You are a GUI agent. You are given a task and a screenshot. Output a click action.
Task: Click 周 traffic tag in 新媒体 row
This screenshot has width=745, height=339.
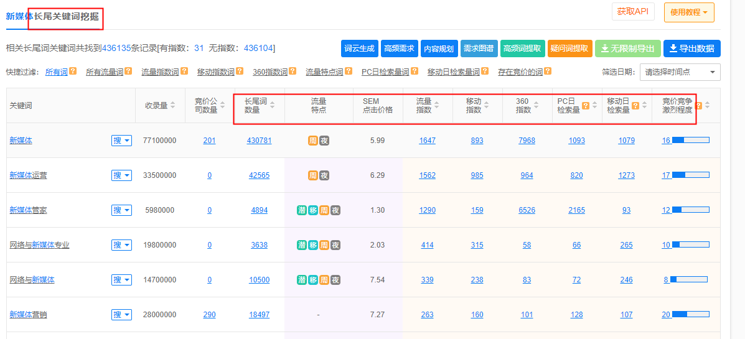[x=312, y=141]
